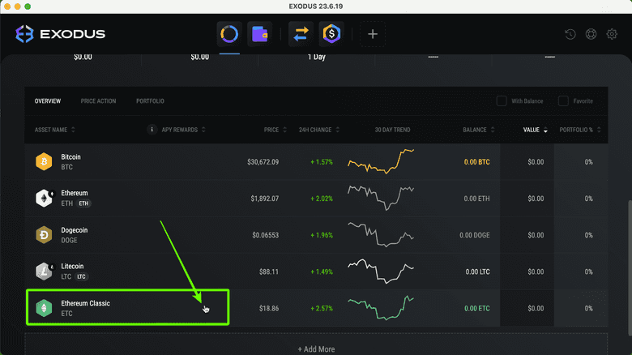
Task: Sort by Value column header
Action: click(535, 130)
